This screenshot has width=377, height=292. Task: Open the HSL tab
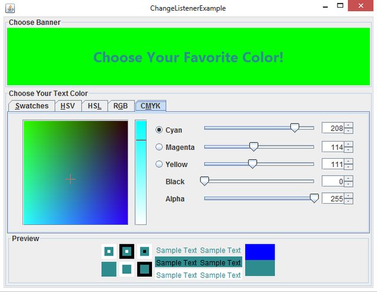(94, 106)
